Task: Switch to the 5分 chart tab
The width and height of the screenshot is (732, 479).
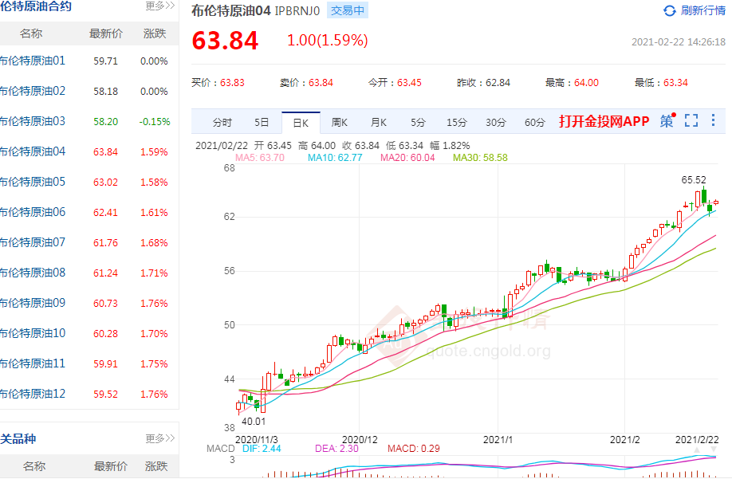Action: click(418, 123)
